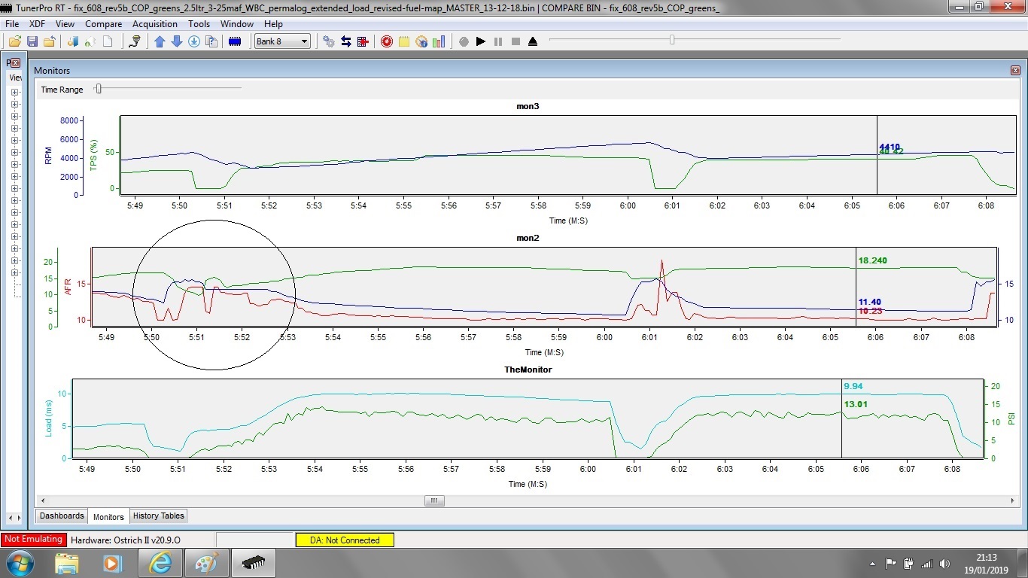1028x578 pixels.
Task: Open the File menu
Action: pyautogui.click(x=11, y=24)
